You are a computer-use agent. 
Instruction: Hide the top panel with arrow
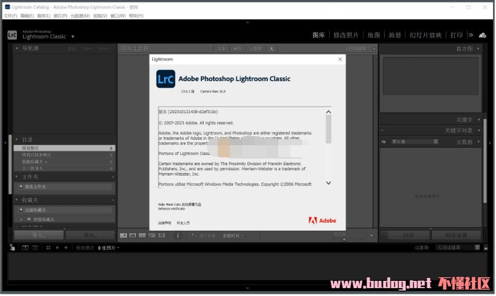247,22
